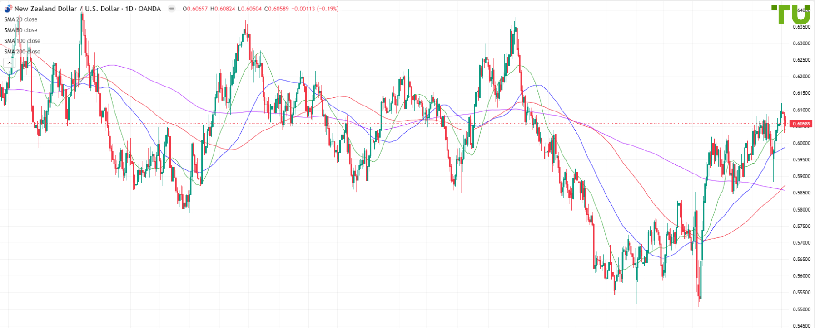Click the red 0.60589 current price label
This screenshot has height=328, width=815.
tap(801, 124)
